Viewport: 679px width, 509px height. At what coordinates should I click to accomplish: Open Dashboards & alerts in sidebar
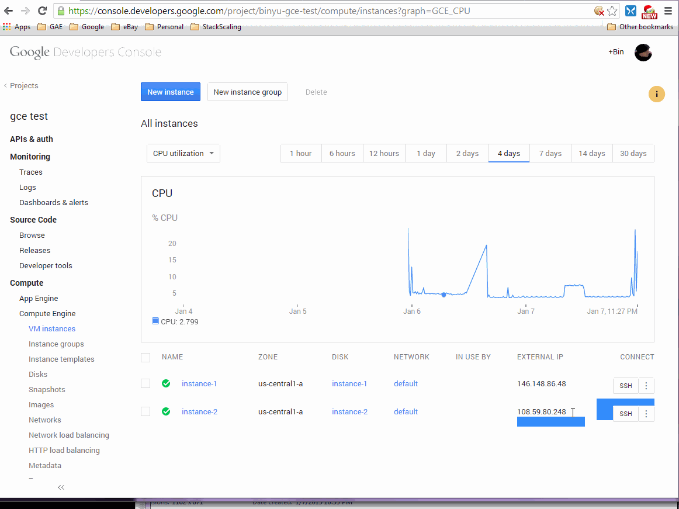[54, 202]
